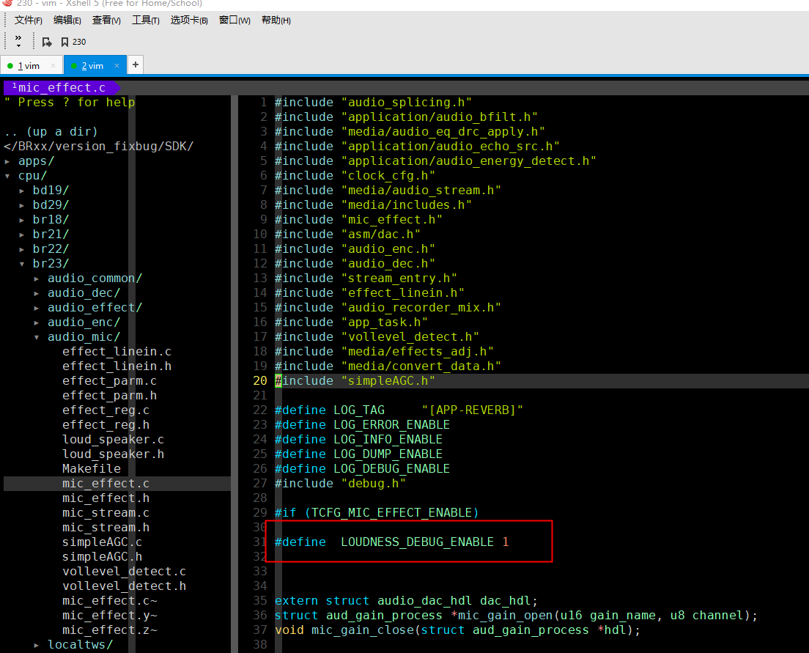This screenshot has height=653, width=809.
Task: Expand the br21/ directory arrow
Action: [22, 235]
